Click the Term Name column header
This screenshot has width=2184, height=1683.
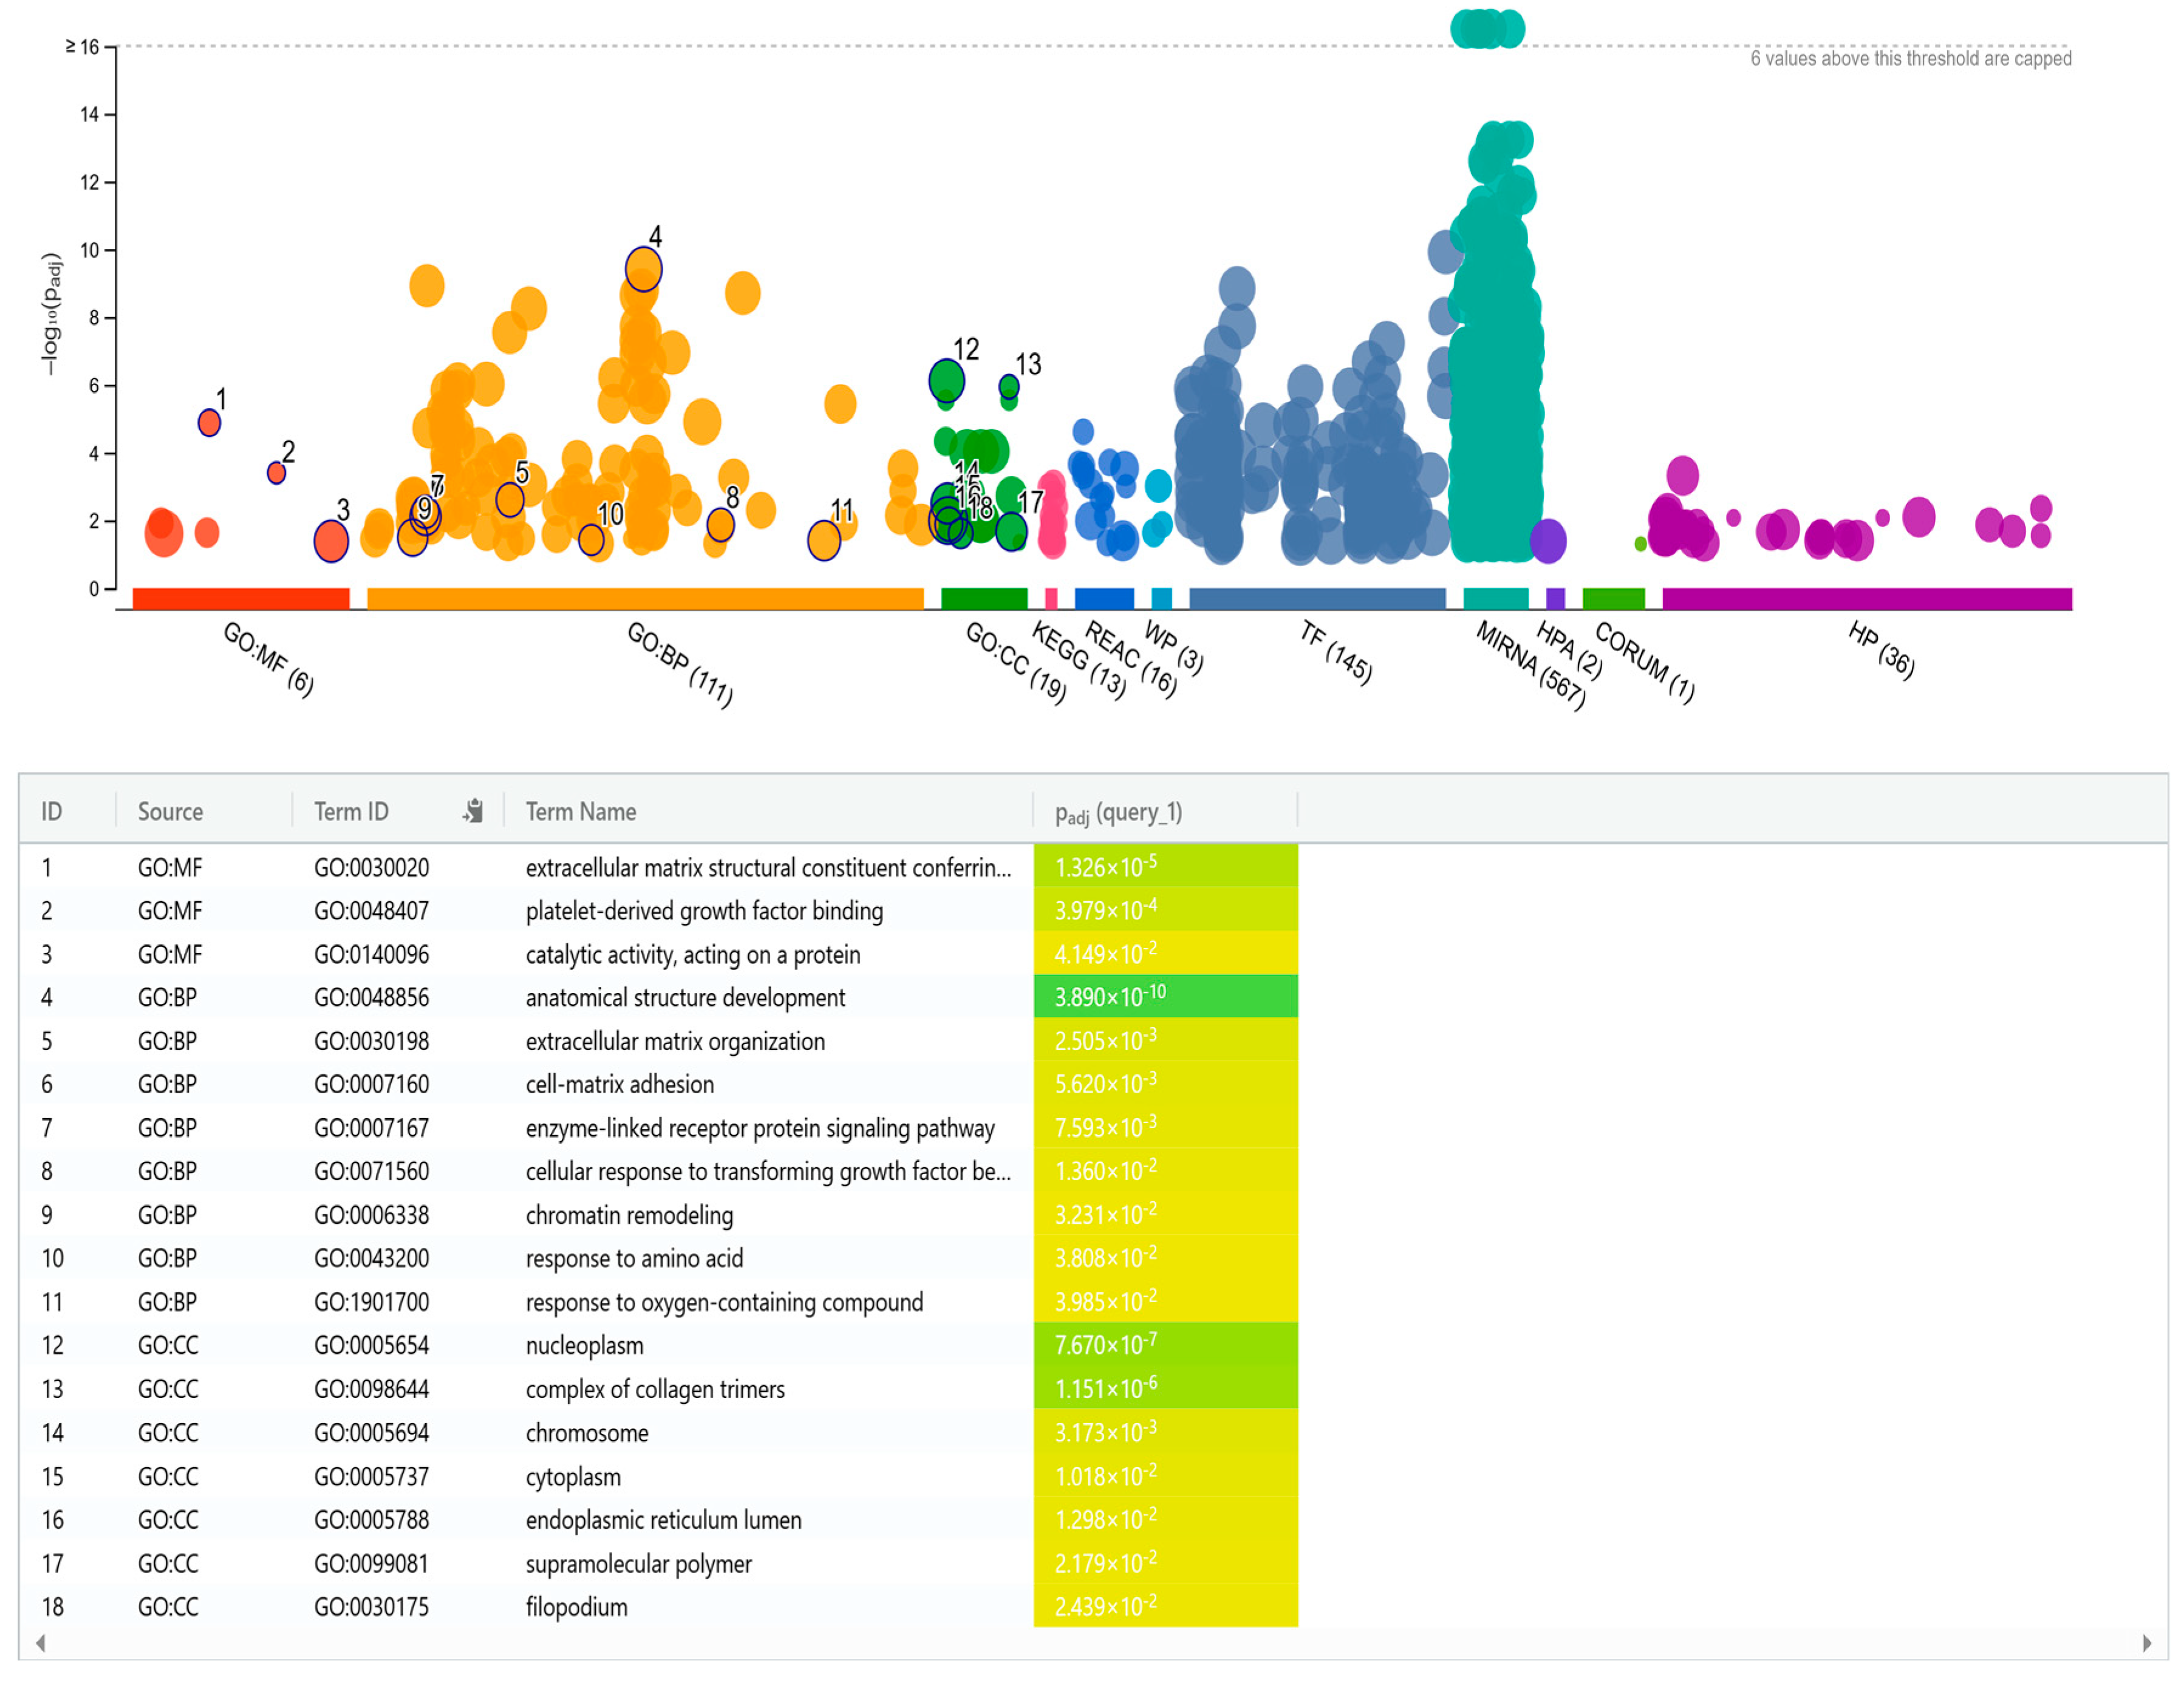pyautogui.click(x=581, y=812)
